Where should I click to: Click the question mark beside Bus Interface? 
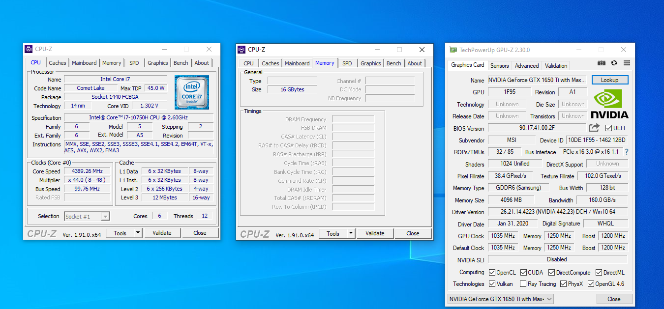pyautogui.click(x=627, y=152)
